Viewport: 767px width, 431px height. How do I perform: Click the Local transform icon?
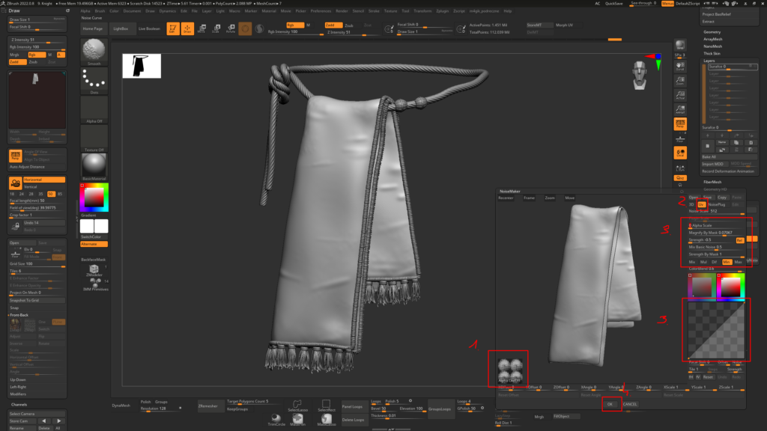tap(680, 153)
